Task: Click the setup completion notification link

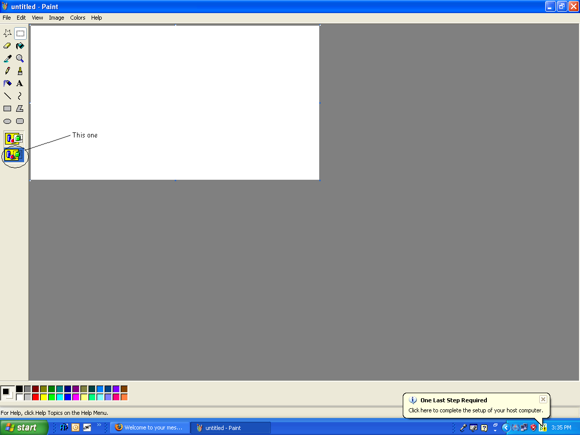Action: pos(475,410)
